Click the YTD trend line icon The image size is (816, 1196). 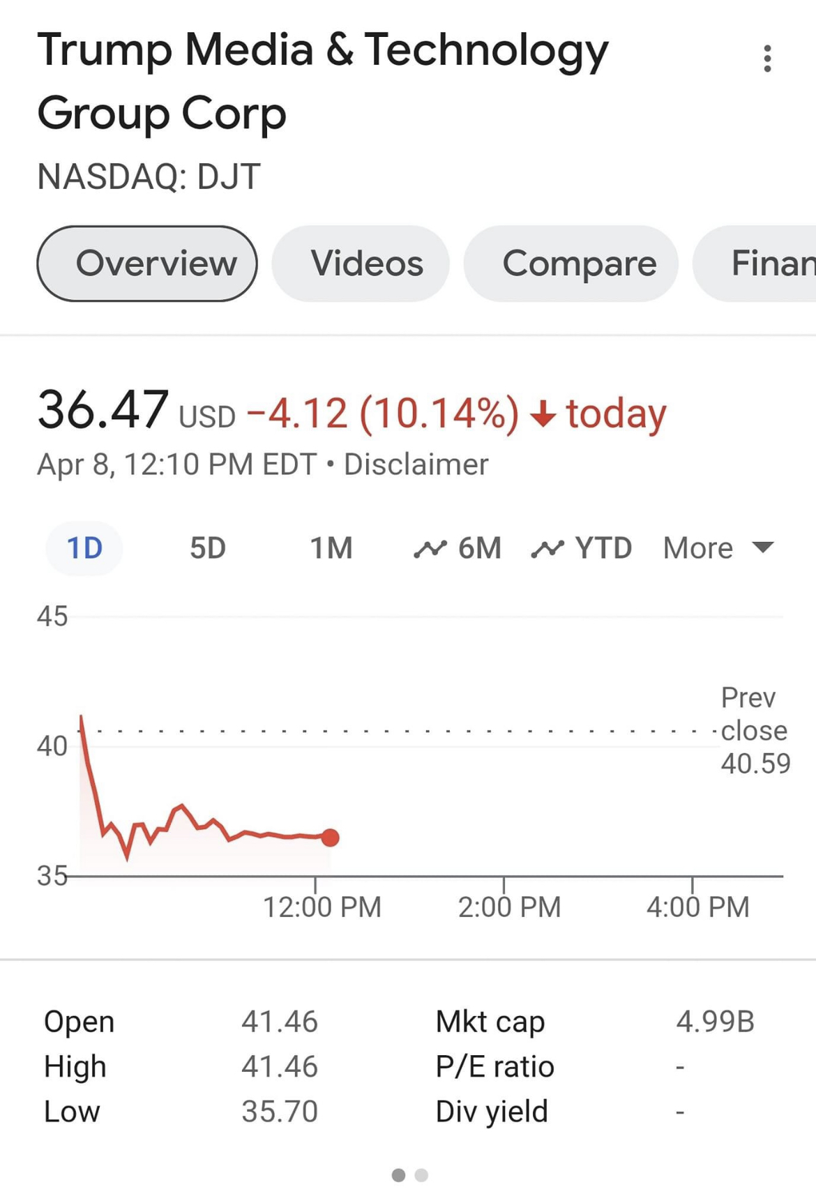(x=547, y=549)
